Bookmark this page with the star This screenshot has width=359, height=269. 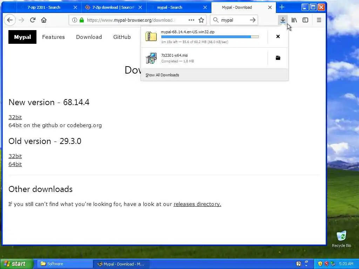point(201,20)
